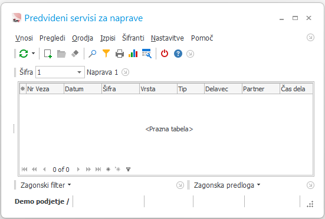
Task: Click the Demo podjetje status text
Action: [x=42, y=201]
